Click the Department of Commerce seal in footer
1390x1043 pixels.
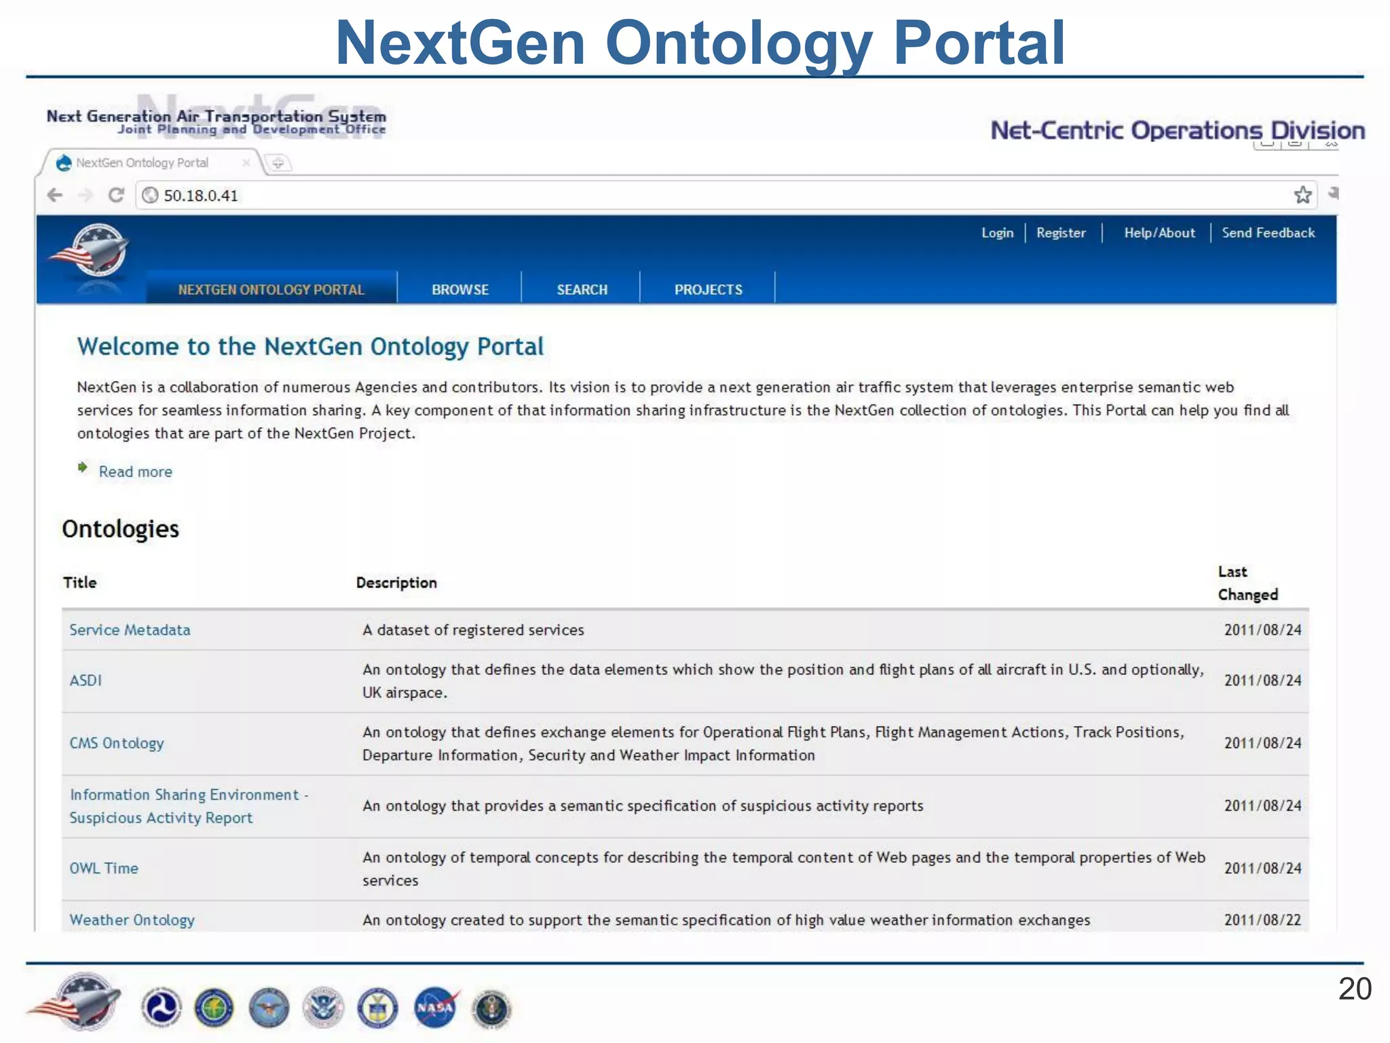378,1008
